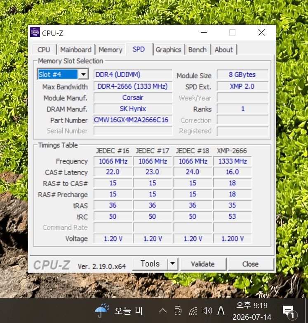Open the Wi-Fi network tray icon
The height and width of the screenshot is (323, 308).
point(193,311)
